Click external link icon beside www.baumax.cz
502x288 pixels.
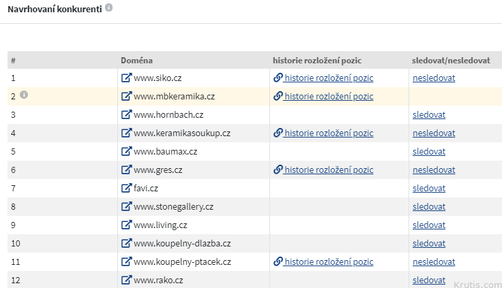pyautogui.click(x=125, y=151)
